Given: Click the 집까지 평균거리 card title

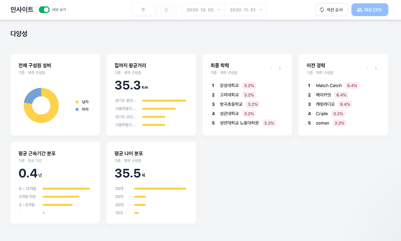Looking at the screenshot, I should (x=130, y=65).
